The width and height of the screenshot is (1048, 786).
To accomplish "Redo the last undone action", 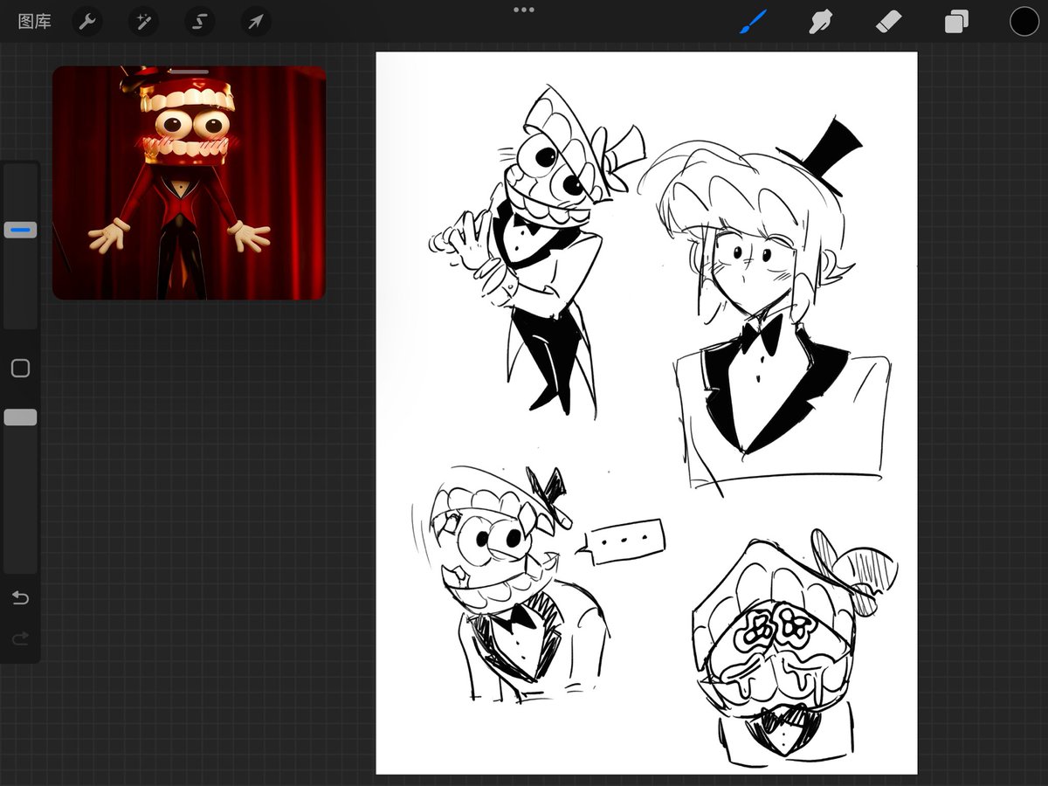I will (x=20, y=639).
